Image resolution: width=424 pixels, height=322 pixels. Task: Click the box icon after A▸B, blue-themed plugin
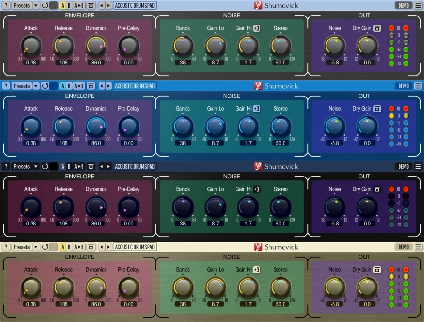(91, 86)
